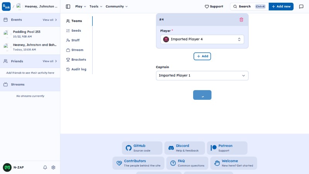The height and width of the screenshot is (174, 309).
Task: Click the breadcrumb tournament thumbnail
Action: [x=19, y=7]
